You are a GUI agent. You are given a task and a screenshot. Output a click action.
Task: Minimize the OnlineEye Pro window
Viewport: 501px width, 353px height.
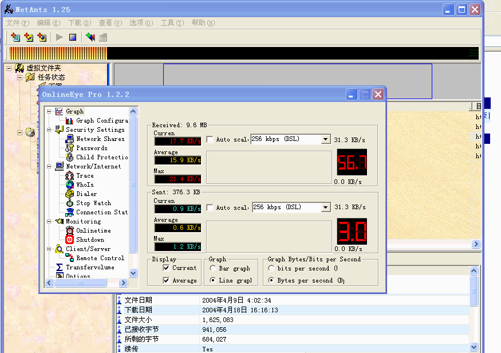pos(351,95)
